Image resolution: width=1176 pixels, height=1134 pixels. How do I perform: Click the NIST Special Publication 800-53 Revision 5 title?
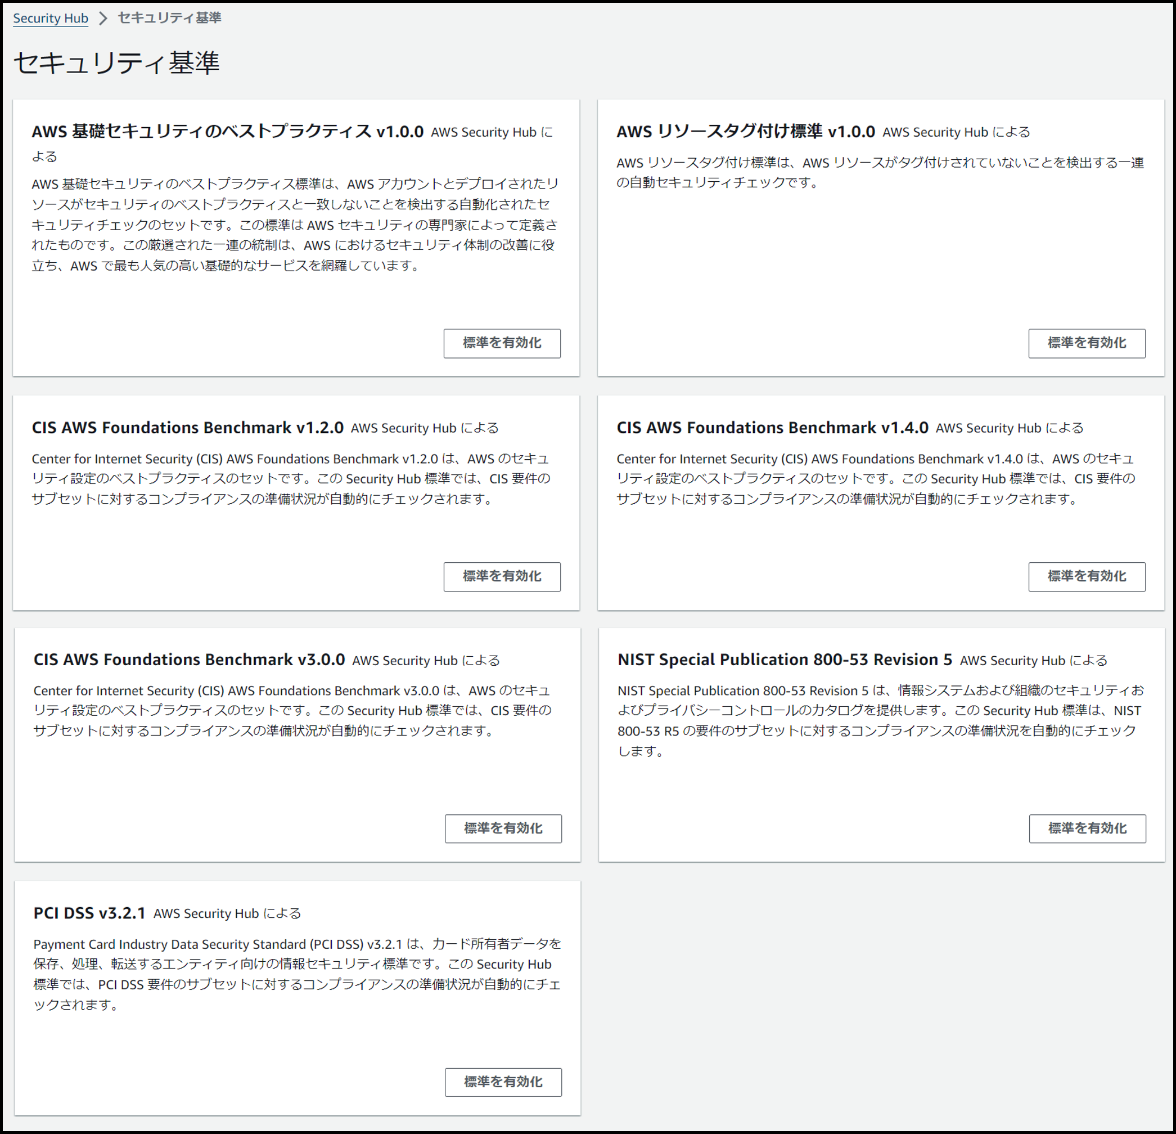click(785, 659)
